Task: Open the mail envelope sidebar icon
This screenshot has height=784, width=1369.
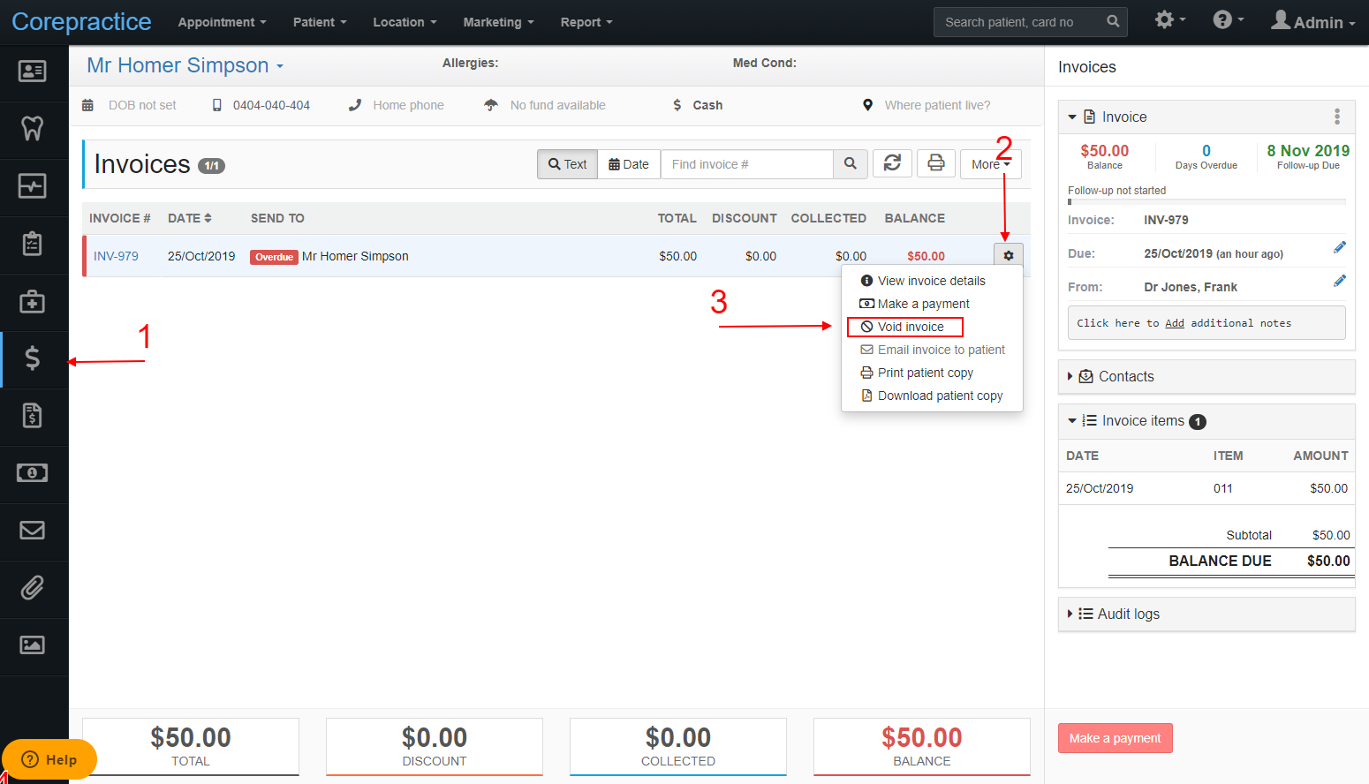Action: (33, 531)
